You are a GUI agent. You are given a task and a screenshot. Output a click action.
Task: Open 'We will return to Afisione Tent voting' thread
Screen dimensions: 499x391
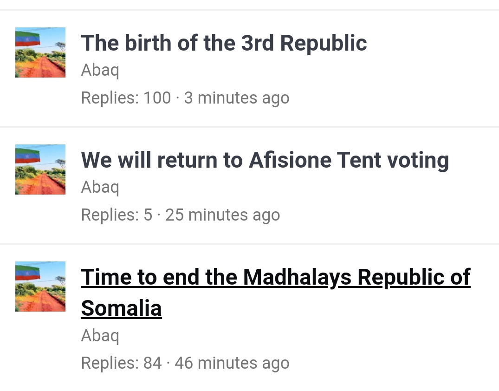(x=265, y=160)
